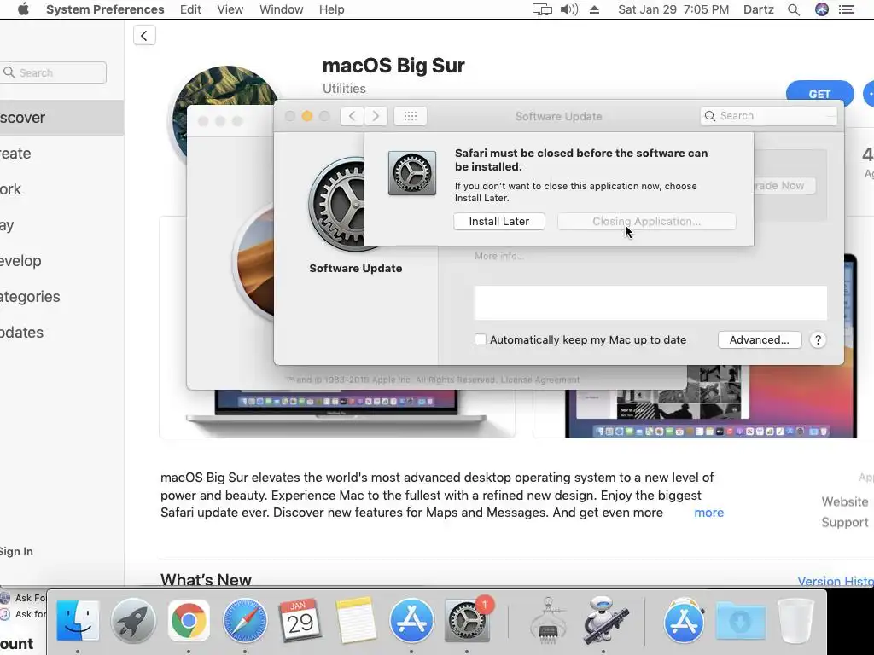874x655 pixels.
Task: Open the App Store icon beside Downloads folder
Action: pos(684,621)
